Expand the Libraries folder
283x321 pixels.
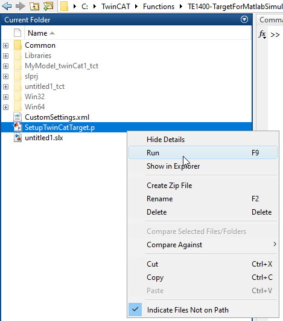coord(5,56)
